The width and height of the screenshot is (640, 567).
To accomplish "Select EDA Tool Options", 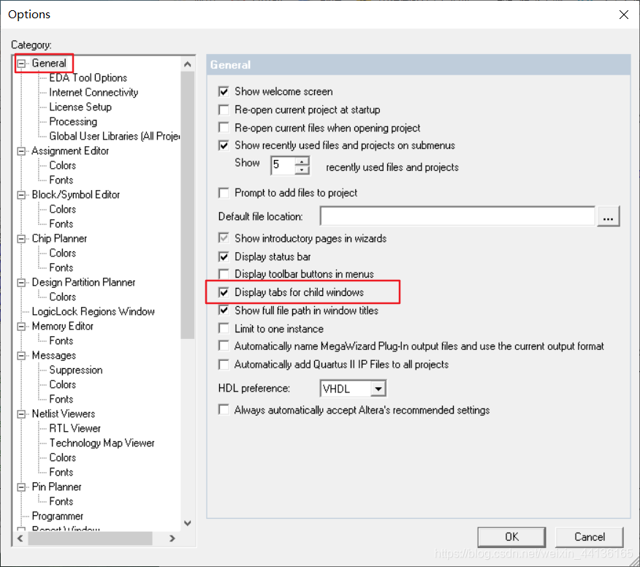I will pyautogui.click(x=88, y=78).
